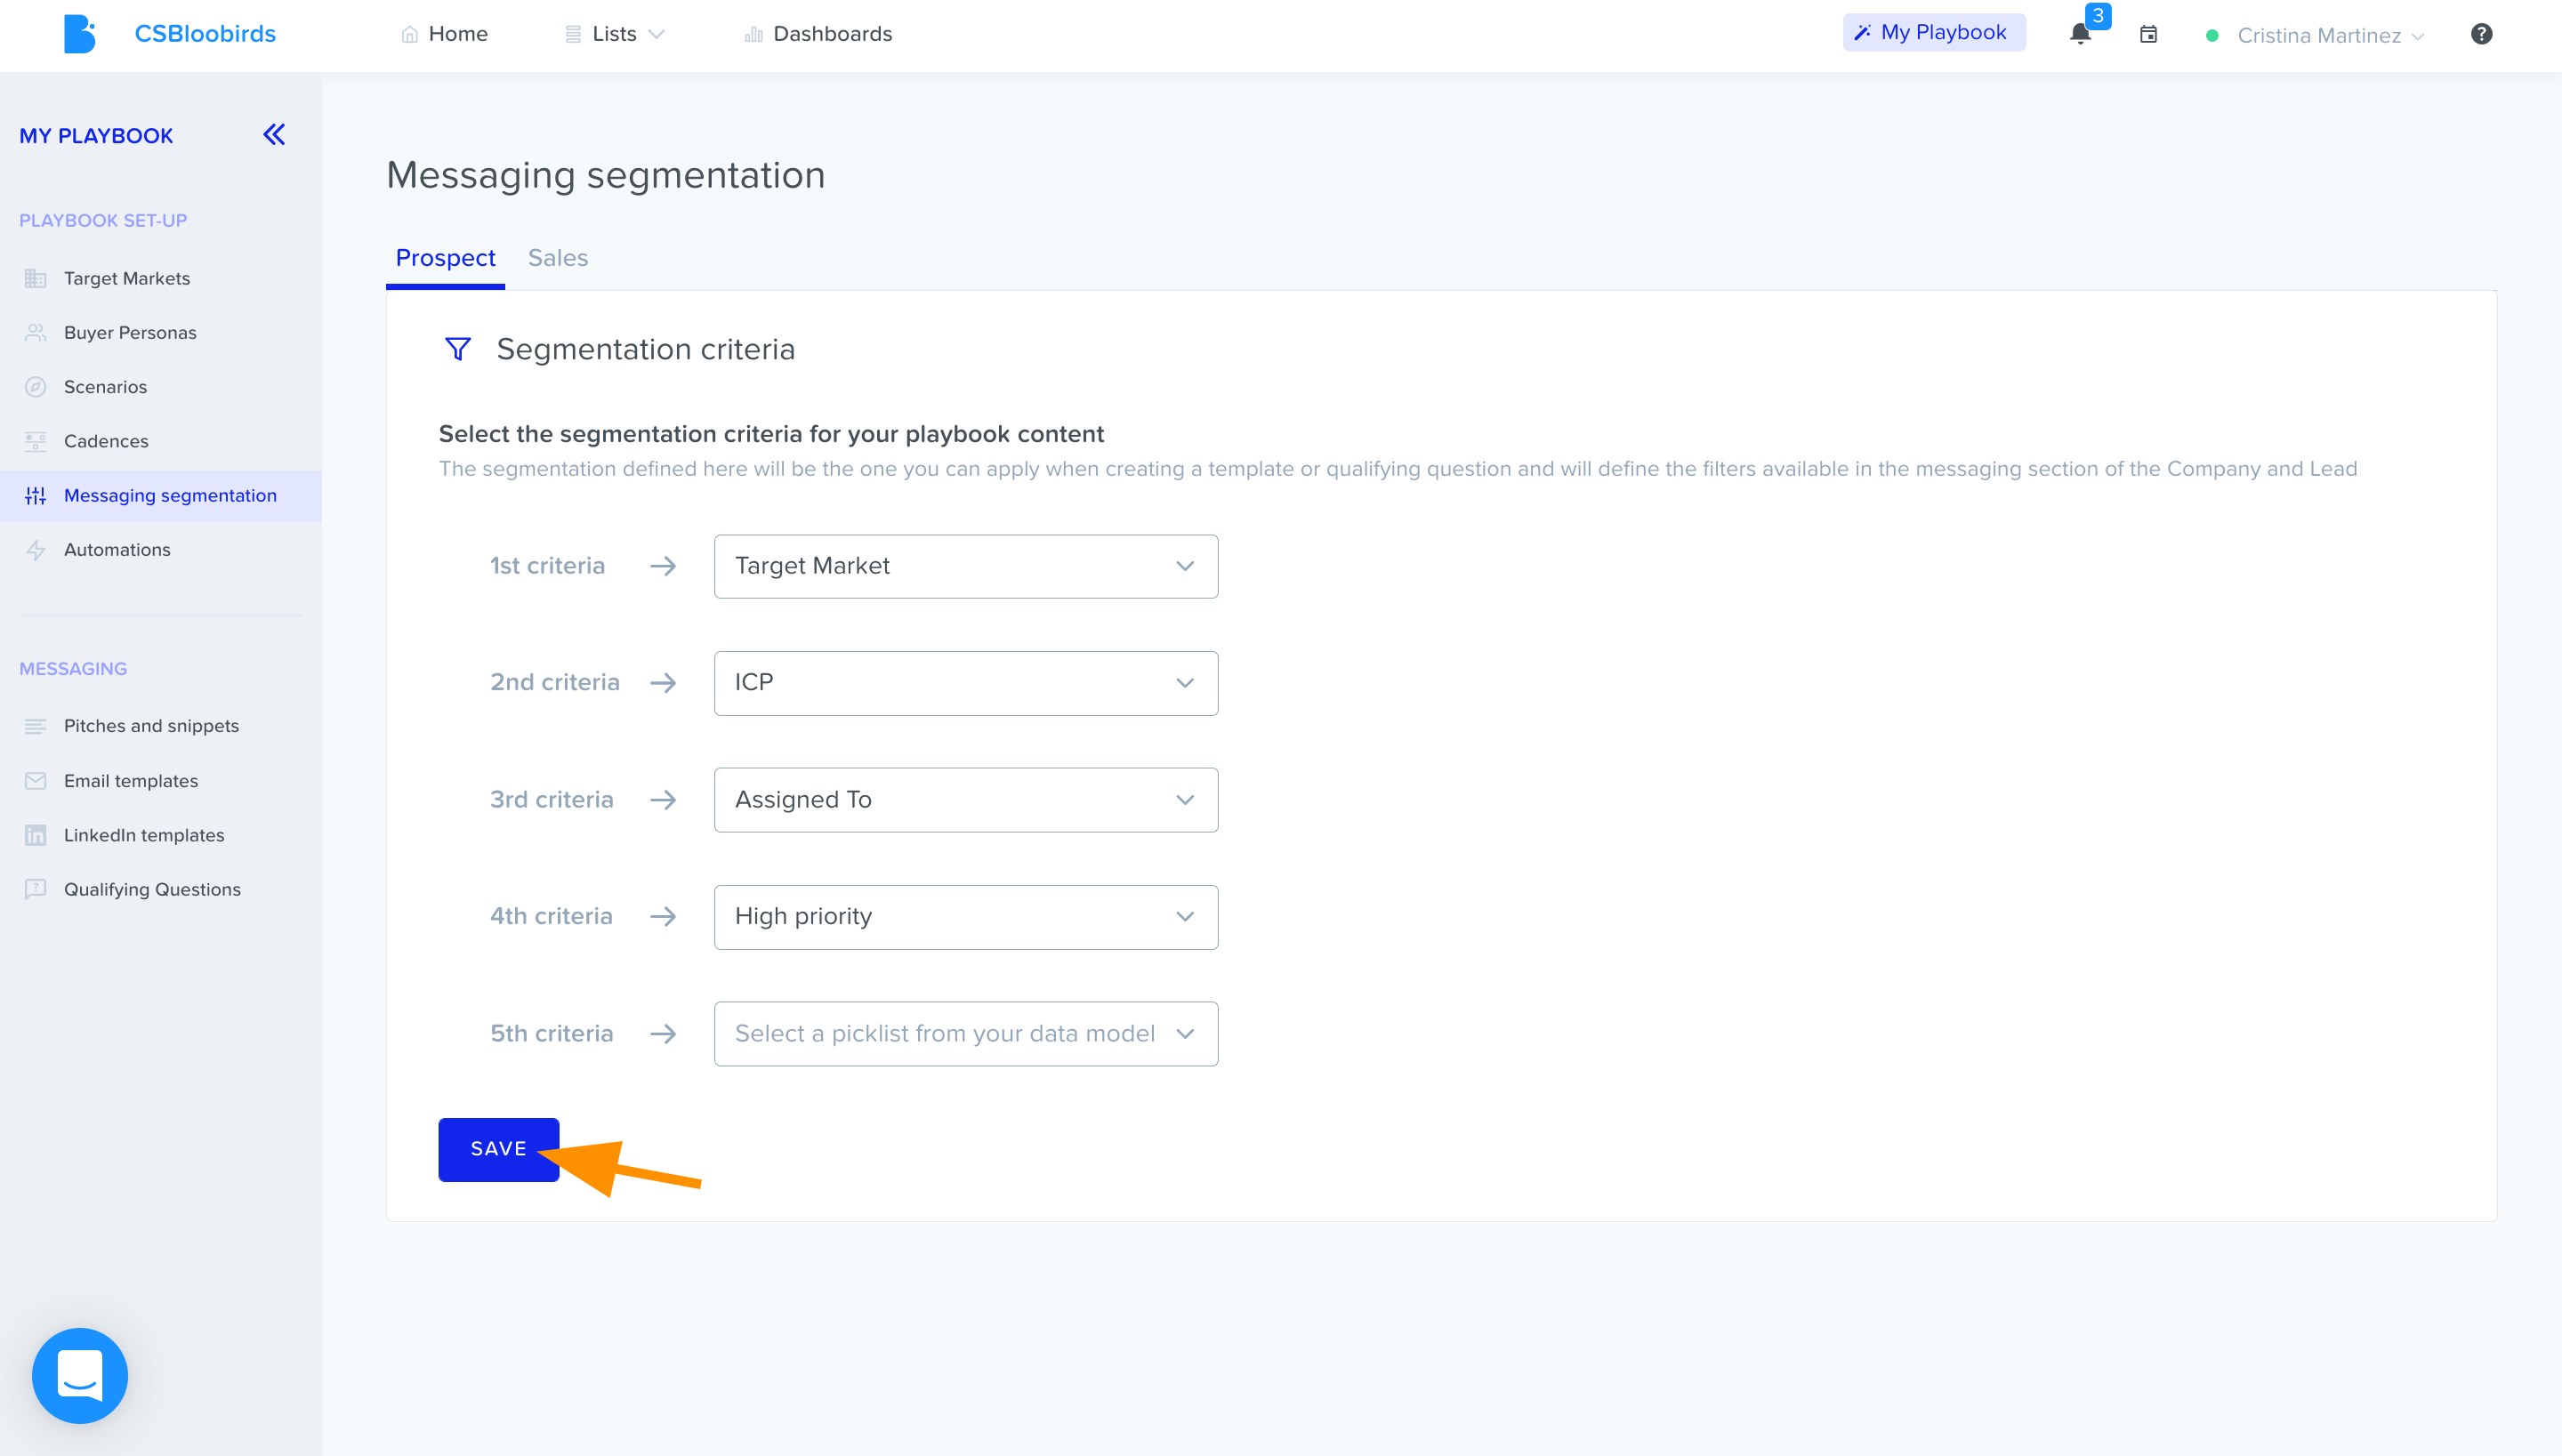Open the help question mark icon

tap(2481, 34)
